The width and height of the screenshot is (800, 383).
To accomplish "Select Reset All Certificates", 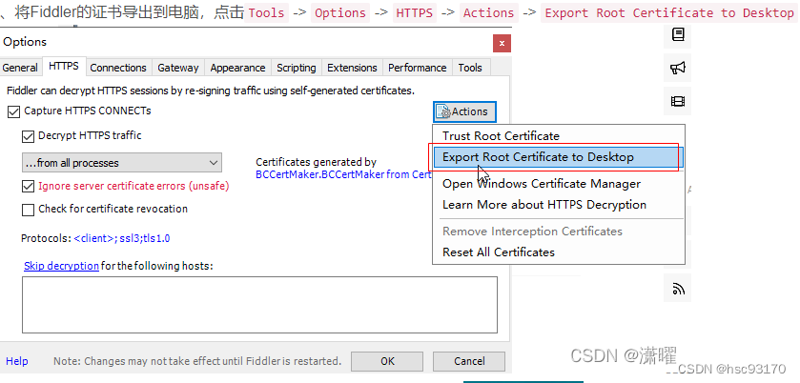I will coord(498,252).
